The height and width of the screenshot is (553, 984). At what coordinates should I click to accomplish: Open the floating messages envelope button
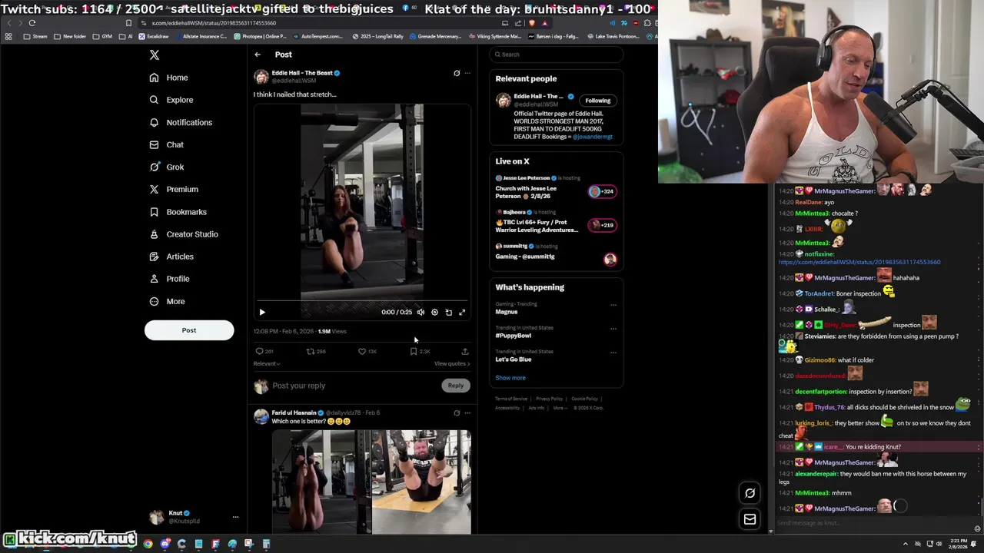(x=750, y=519)
